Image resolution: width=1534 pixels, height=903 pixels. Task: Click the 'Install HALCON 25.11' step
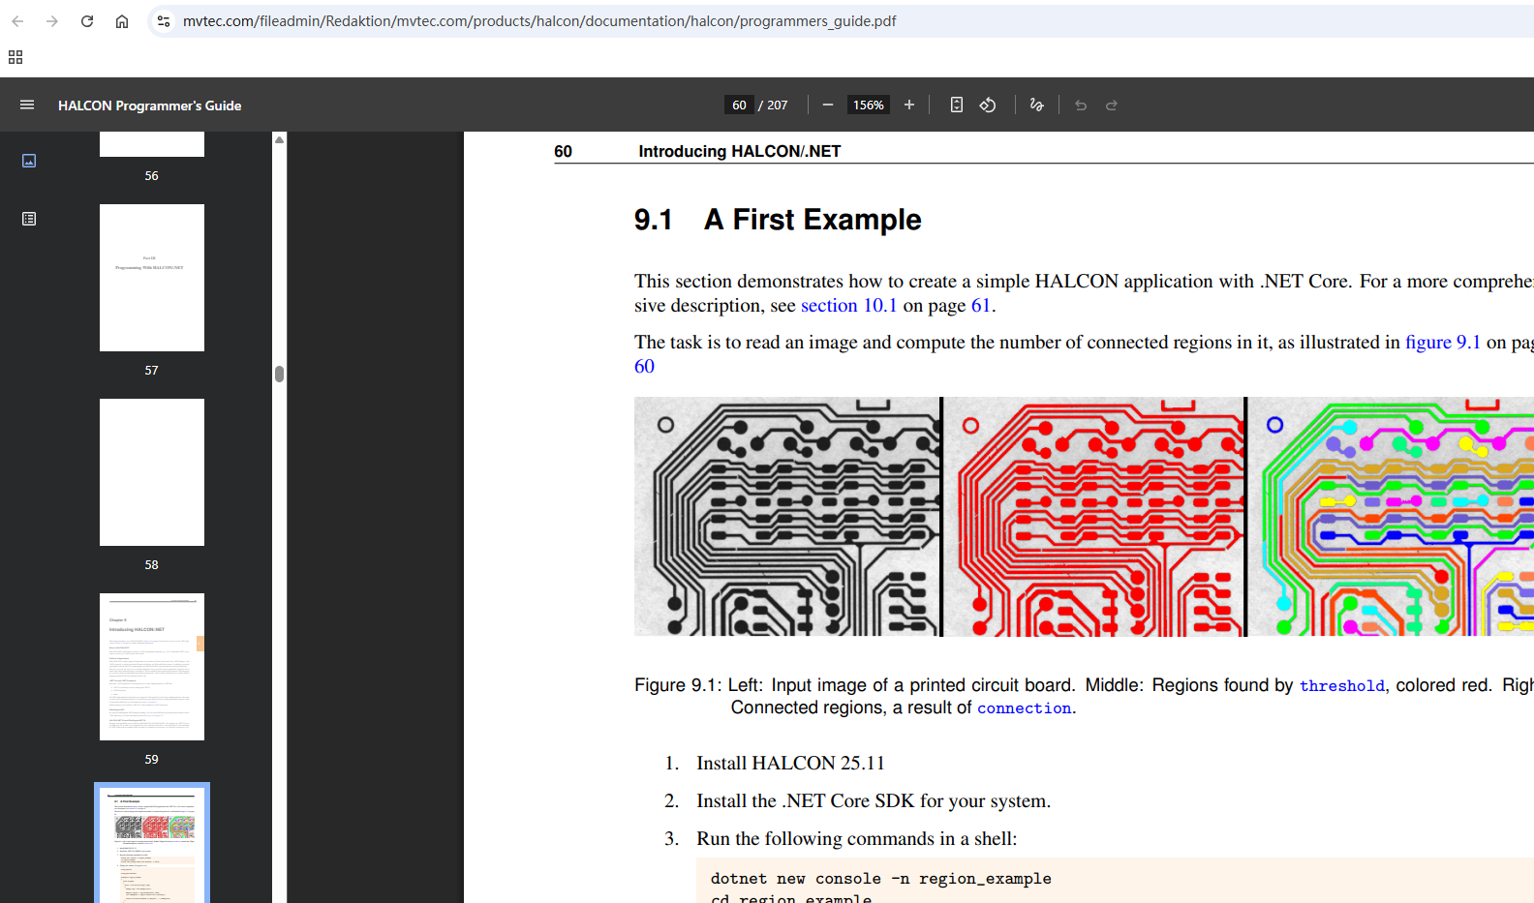point(790,764)
